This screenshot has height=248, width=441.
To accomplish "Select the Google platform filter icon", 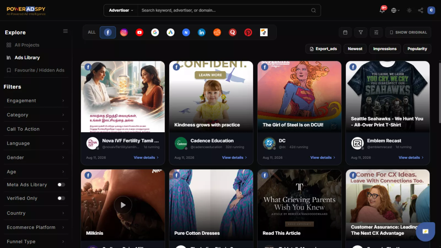I will (x=155, y=33).
